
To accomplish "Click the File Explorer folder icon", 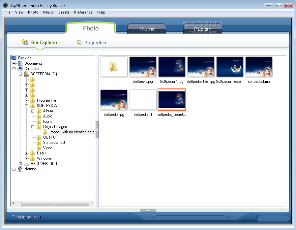I will 25,42.
